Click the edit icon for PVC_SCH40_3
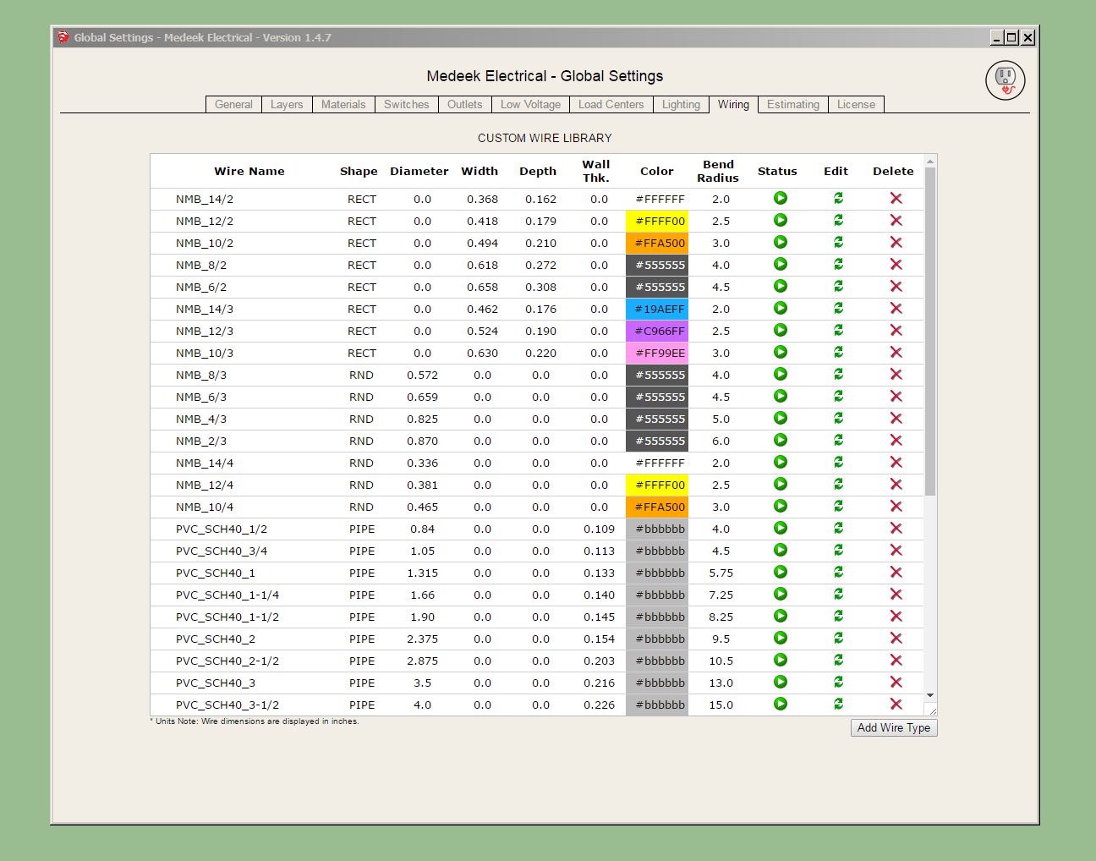This screenshot has height=861, width=1096. (x=838, y=682)
